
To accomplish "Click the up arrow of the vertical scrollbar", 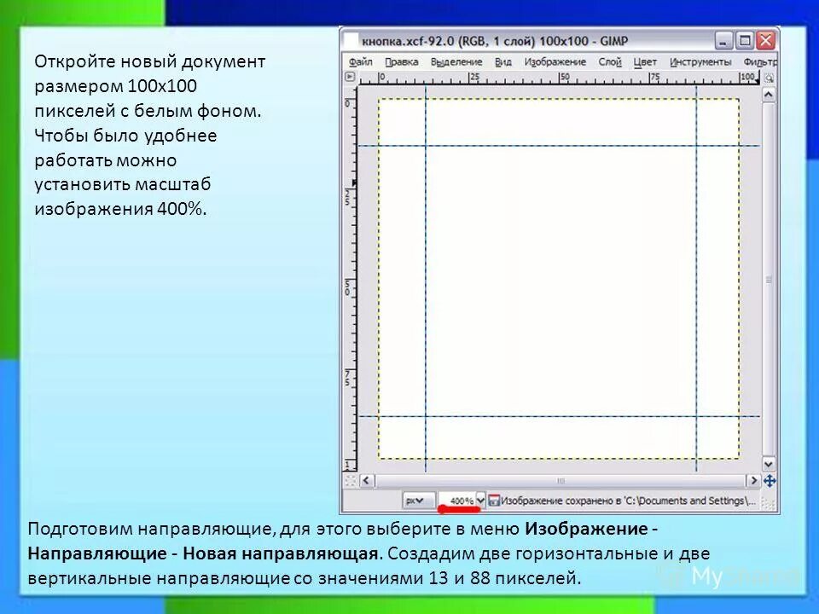I will pos(768,95).
